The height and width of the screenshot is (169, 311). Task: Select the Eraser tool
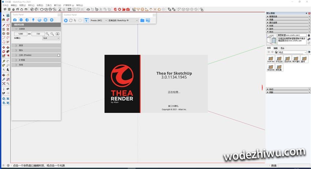[x=8, y=20]
